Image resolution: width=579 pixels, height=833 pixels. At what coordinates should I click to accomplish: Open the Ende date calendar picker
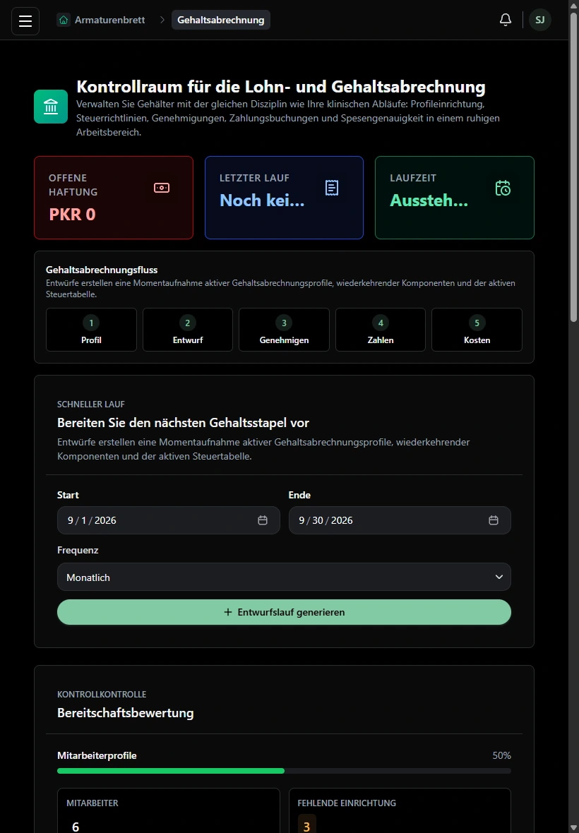tap(494, 520)
